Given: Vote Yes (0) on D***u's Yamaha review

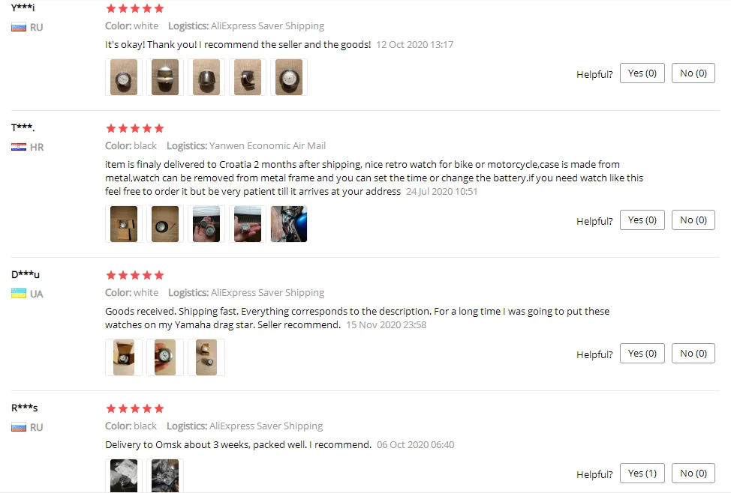Looking at the screenshot, I should pyautogui.click(x=642, y=354).
